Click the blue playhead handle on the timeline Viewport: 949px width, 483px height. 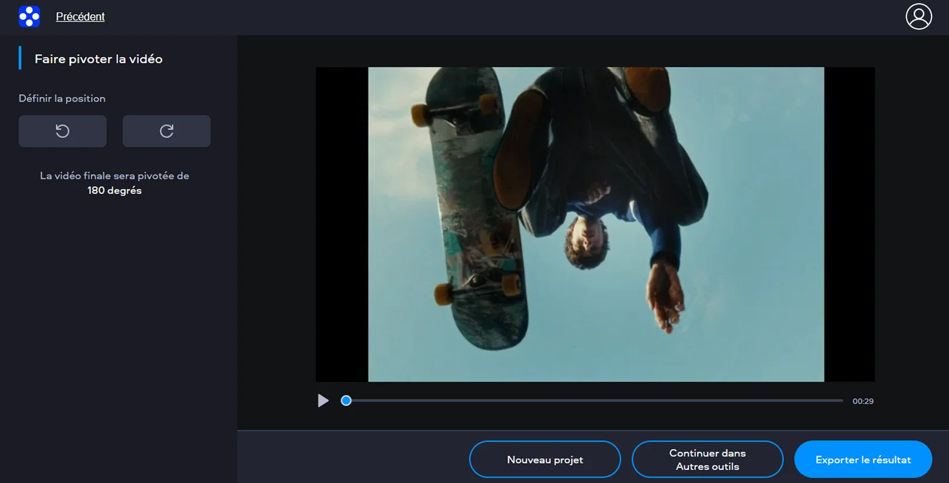coord(346,401)
